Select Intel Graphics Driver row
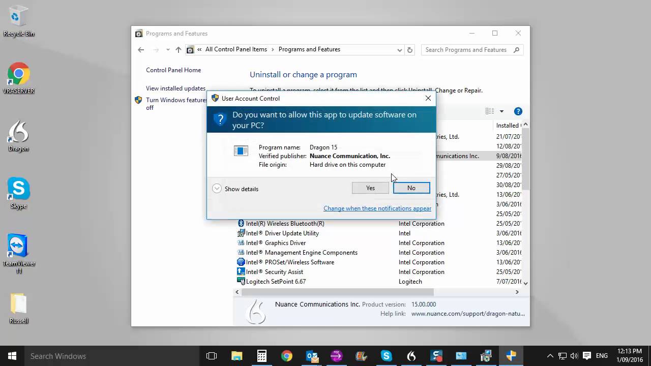This screenshot has height=366, width=651. pyautogui.click(x=379, y=243)
